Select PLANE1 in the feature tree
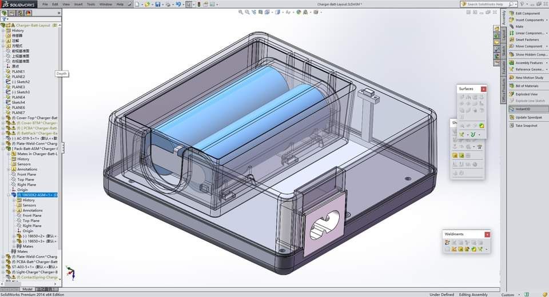This screenshot has height=297, width=549. point(18,71)
